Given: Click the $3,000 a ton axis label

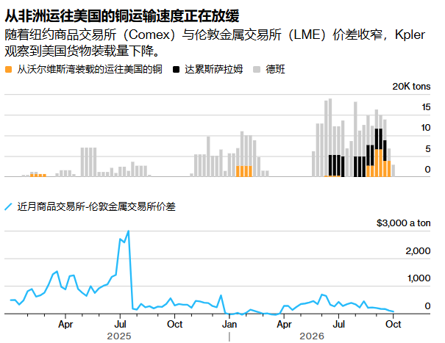Looking at the screenshot, I should (x=403, y=223).
